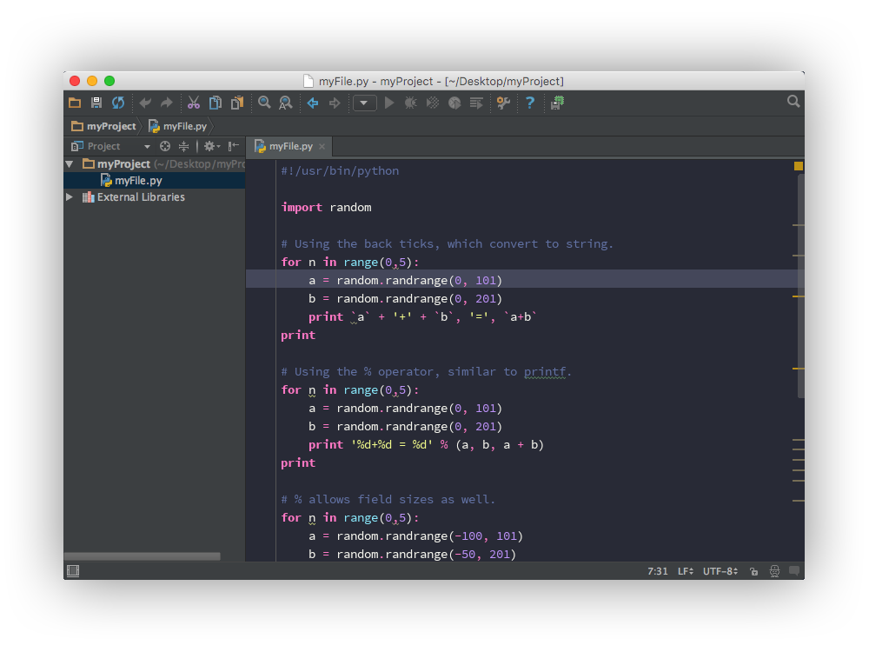Open the run configuration dropdown

point(364,103)
